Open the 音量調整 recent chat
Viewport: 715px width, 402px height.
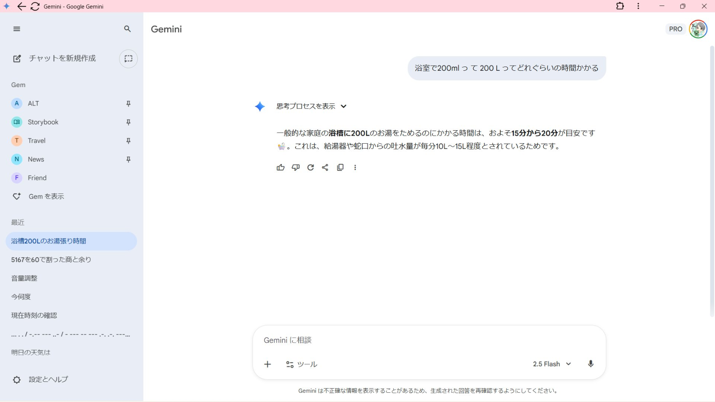point(24,278)
